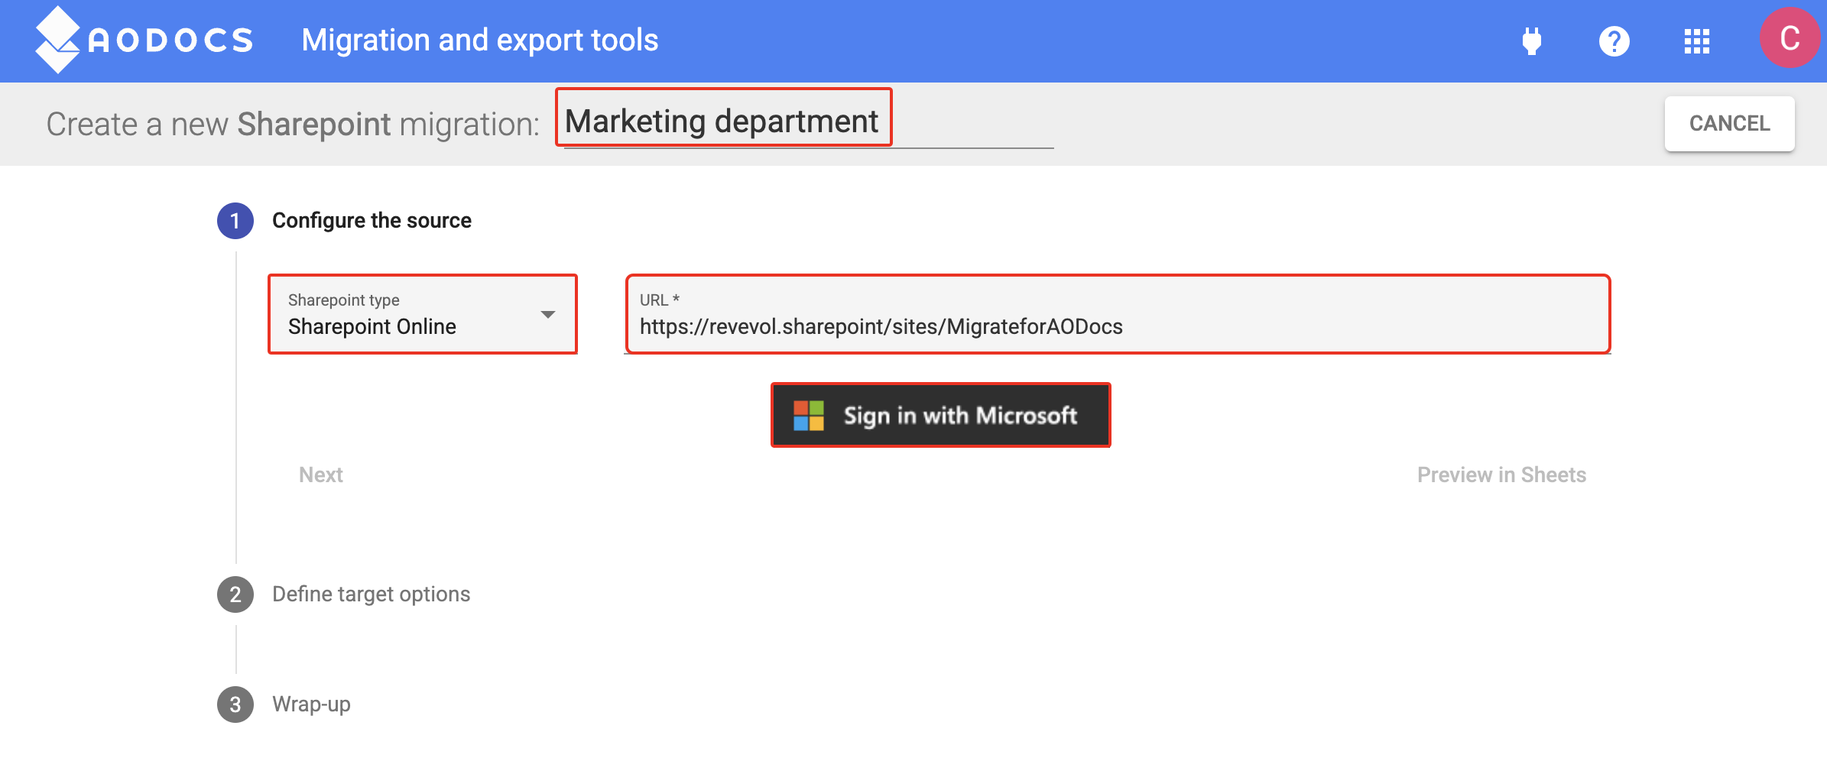Click Preview in Sheets
The height and width of the screenshot is (758, 1827).
click(x=1501, y=475)
